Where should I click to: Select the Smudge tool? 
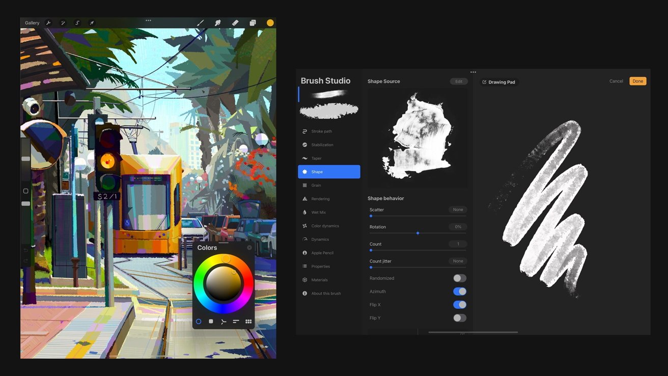click(218, 23)
